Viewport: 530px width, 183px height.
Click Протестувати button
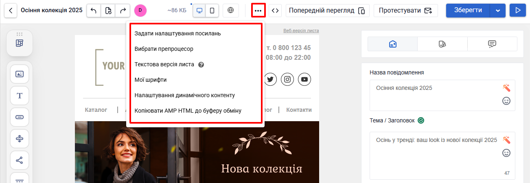point(405,11)
